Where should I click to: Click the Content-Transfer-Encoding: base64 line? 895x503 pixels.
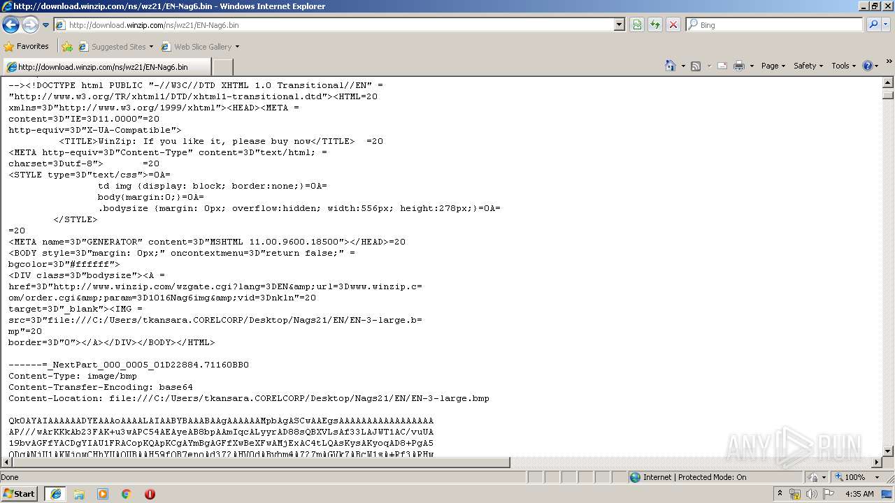click(101, 387)
